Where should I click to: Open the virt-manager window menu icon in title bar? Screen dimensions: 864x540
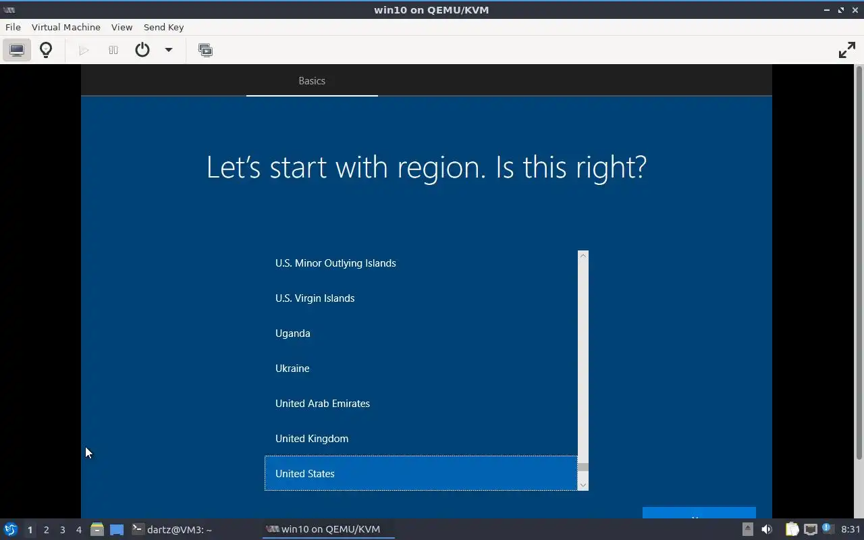click(9, 9)
